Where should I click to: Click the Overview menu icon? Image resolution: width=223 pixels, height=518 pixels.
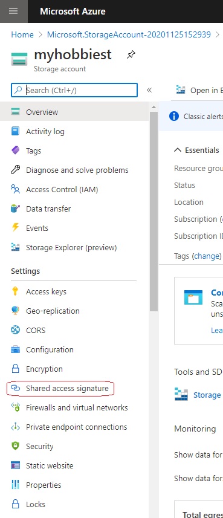coord(16,112)
